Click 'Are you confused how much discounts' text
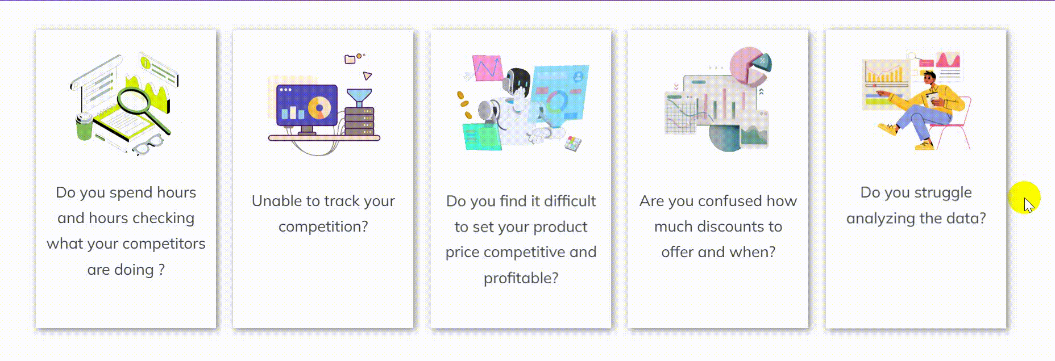This screenshot has width=1055, height=361. [x=718, y=213]
